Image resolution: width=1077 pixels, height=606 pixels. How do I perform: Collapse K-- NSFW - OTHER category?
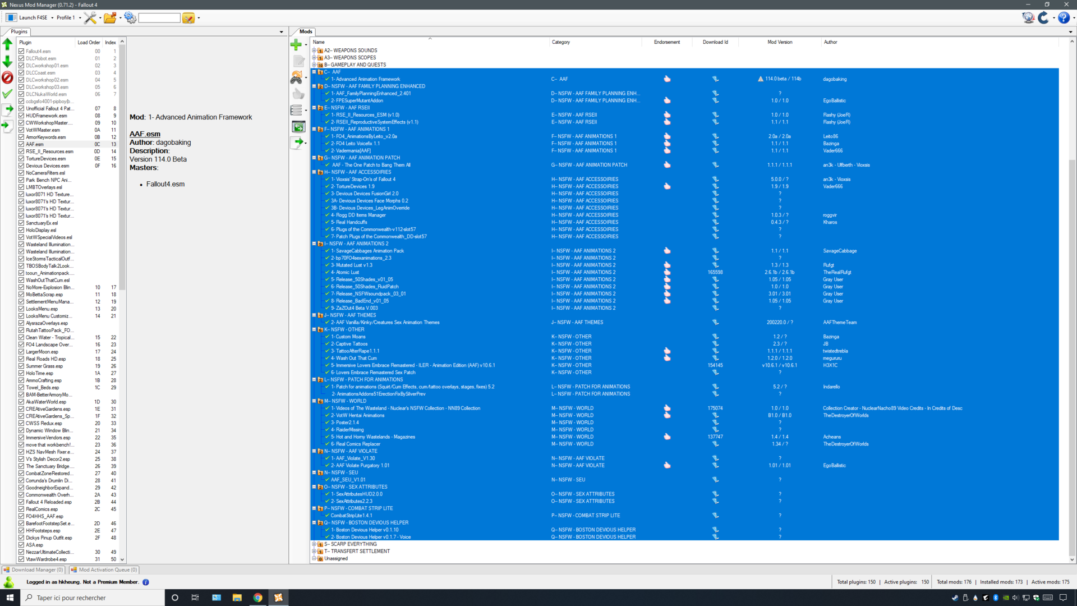(314, 329)
